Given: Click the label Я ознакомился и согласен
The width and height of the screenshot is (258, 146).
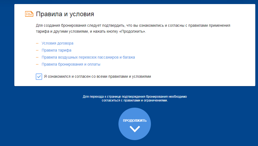Looking at the screenshot, I should pyautogui.click(x=97, y=76).
